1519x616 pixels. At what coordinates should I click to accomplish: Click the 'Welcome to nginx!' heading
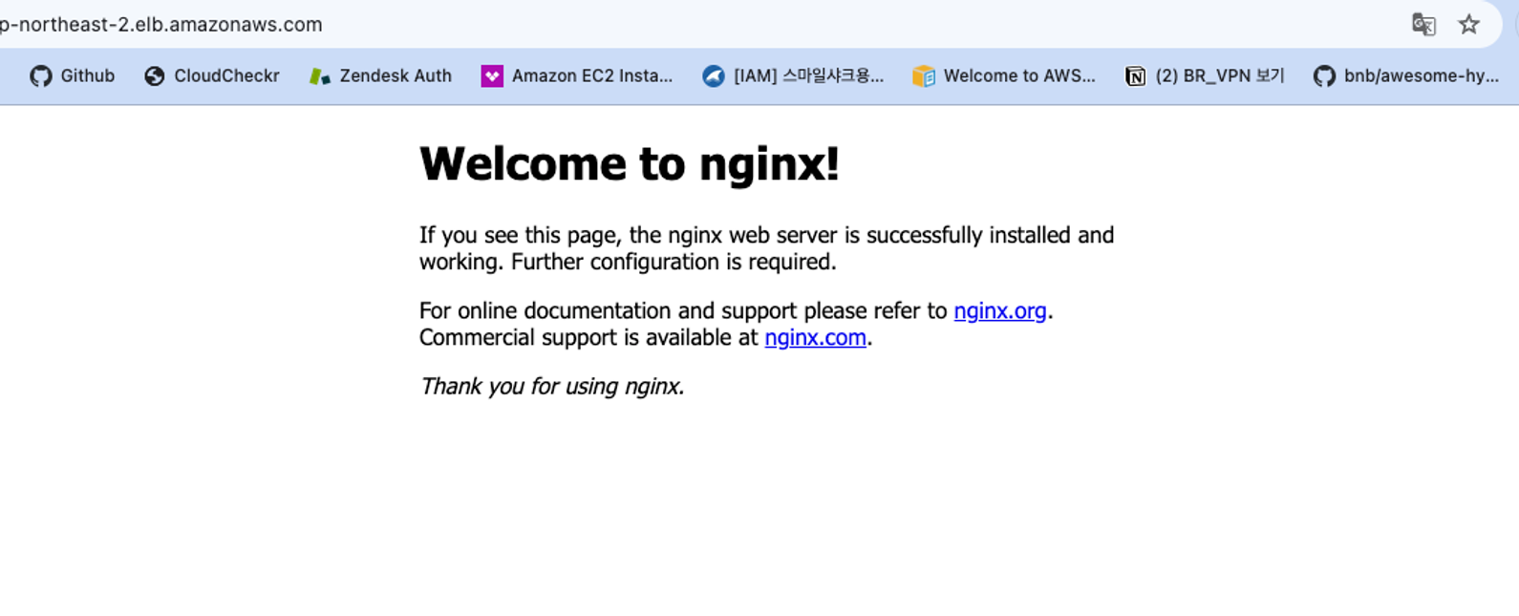(x=630, y=163)
